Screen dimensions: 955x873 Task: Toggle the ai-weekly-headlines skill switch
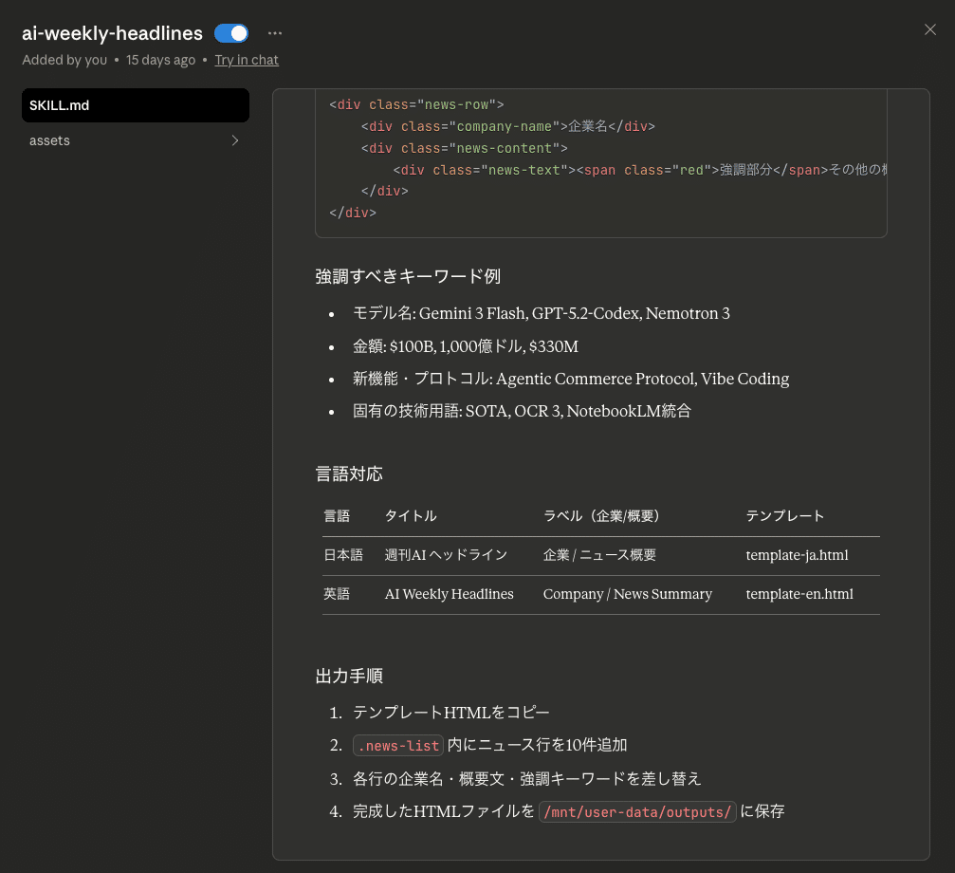[231, 33]
